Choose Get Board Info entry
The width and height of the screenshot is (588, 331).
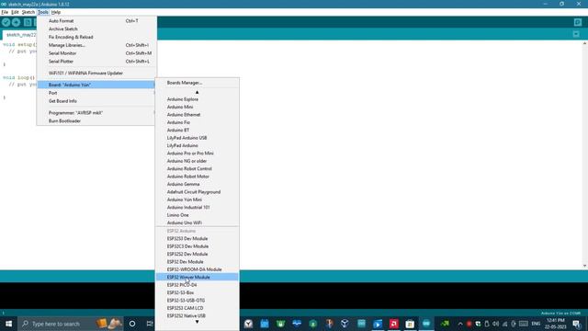(96, 101)
